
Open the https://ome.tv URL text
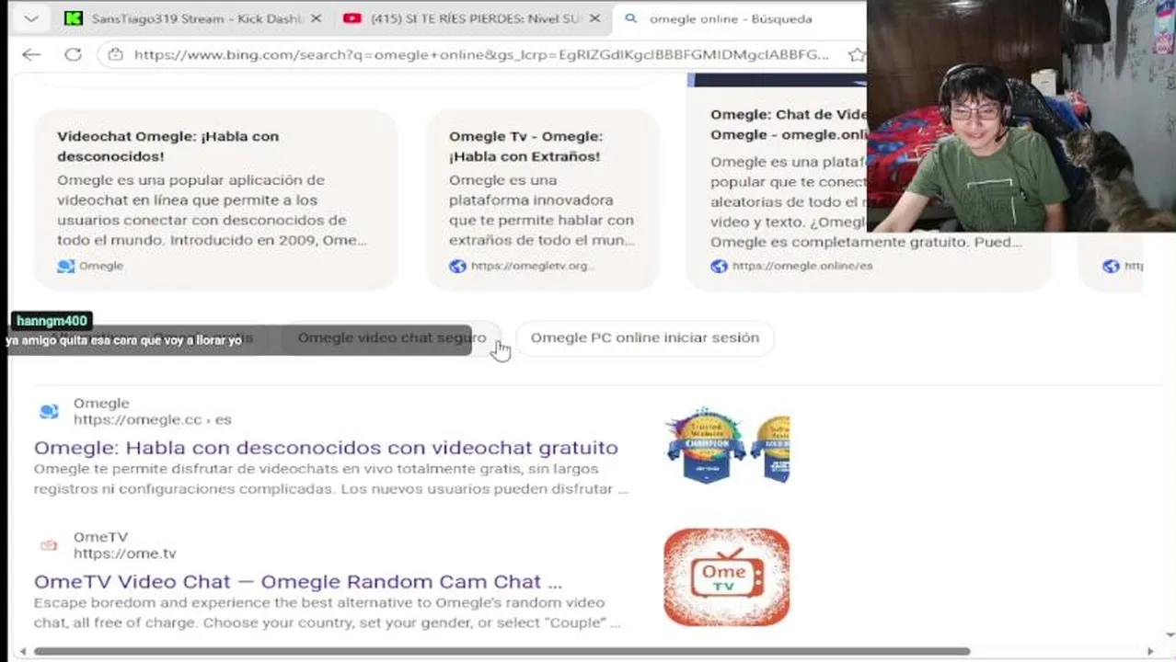click(x=125, y=554)
